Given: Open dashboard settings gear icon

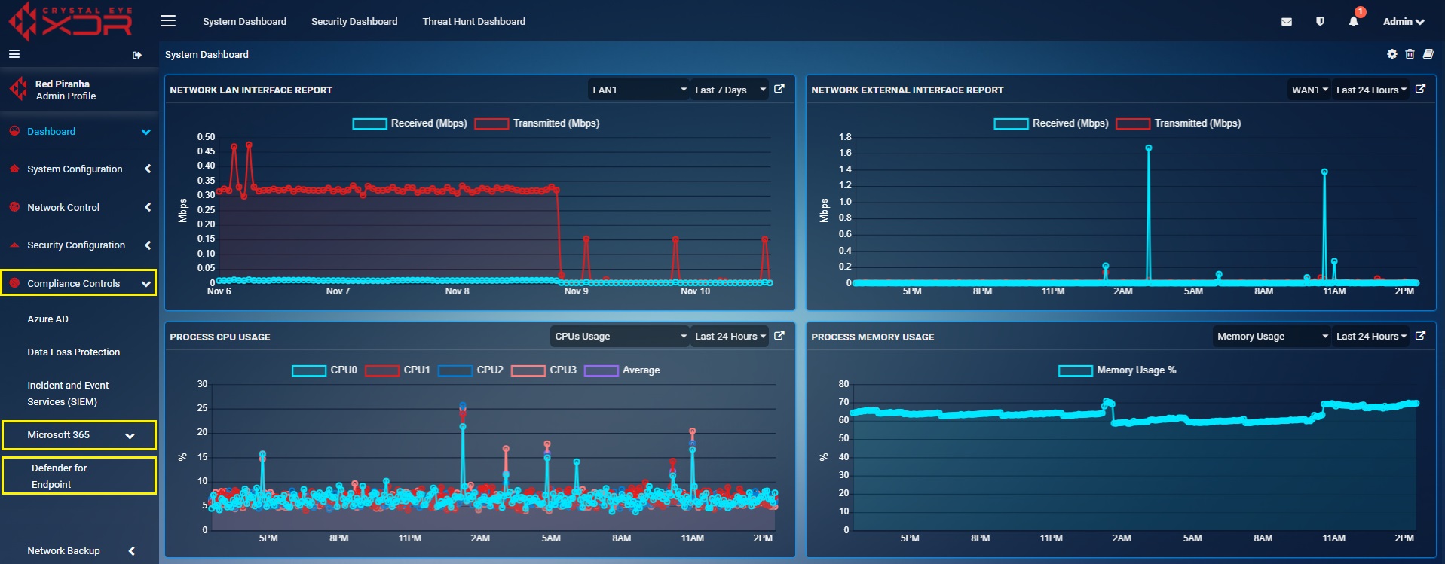Looking at the screenshot, I should pos(1392,54).
